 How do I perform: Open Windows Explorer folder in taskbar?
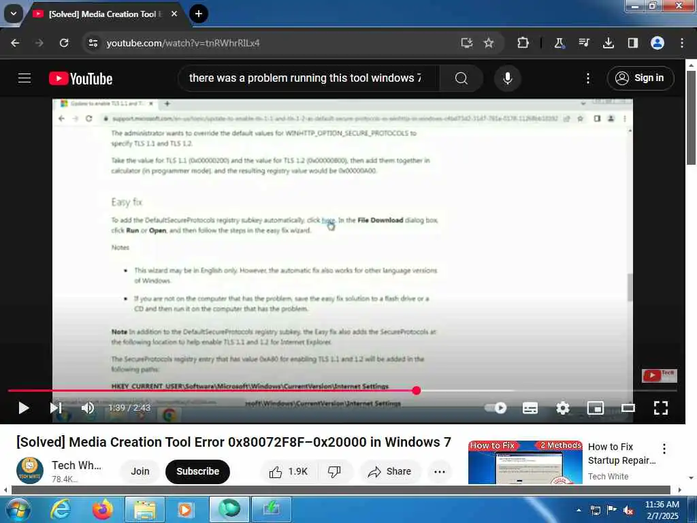144,509
